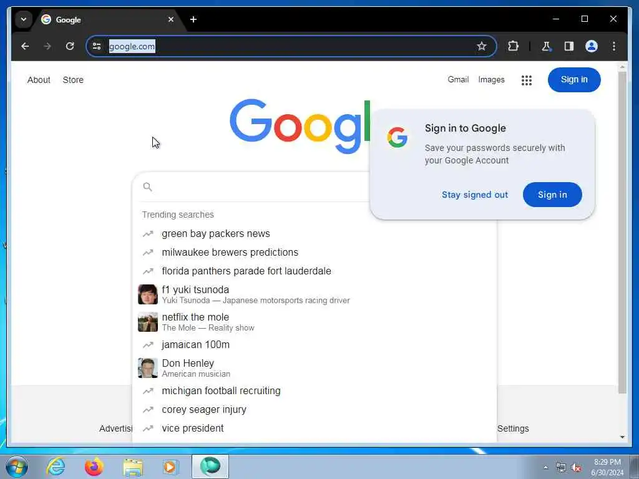Click The Mole show thumbnail
Screen dimensions: 639x479
point(147,322)
